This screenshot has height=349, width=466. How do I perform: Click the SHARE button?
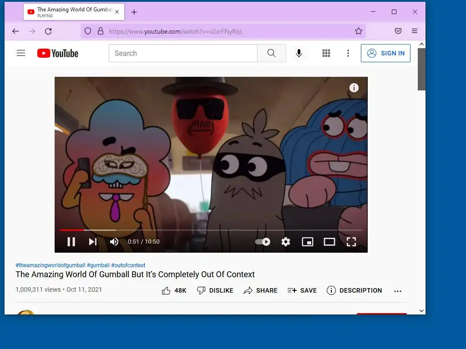pyautogui.click(x=260, y=290)
